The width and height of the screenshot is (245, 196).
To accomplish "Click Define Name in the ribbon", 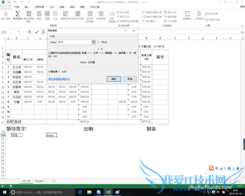I will click(x=123, y=12).
